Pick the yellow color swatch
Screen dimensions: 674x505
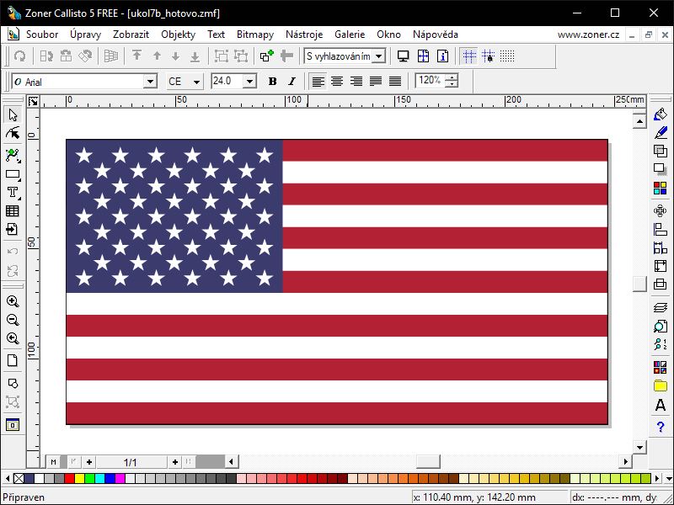79,478
